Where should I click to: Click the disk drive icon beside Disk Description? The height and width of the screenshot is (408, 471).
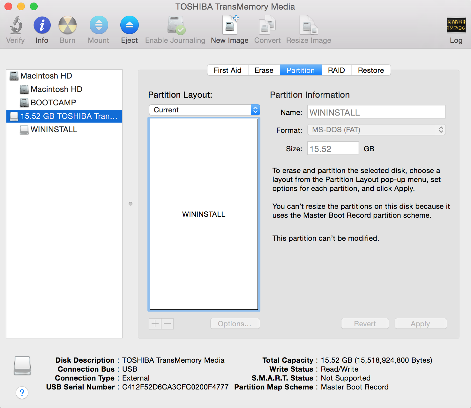22,366
